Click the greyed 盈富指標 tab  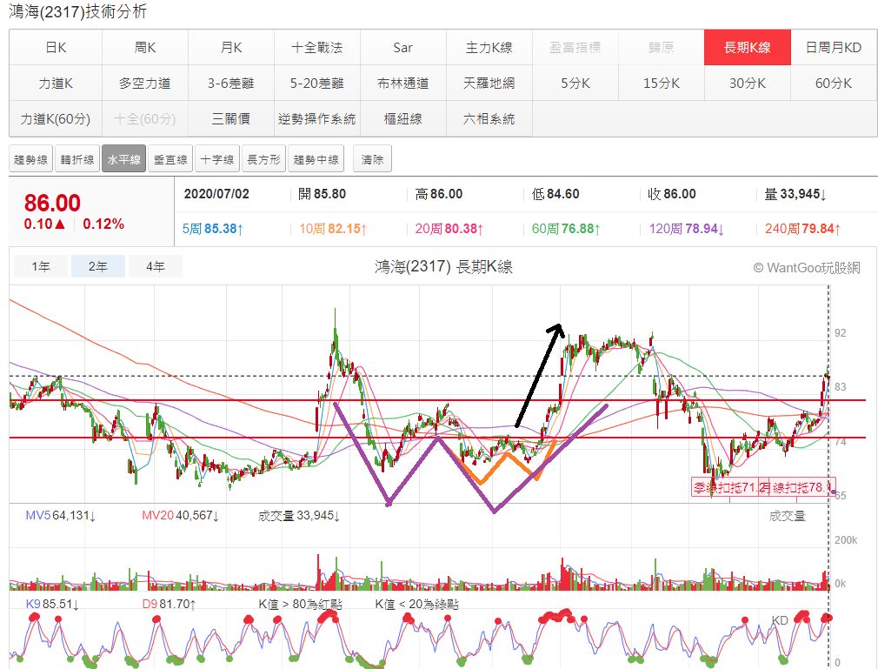click(575, 48)
